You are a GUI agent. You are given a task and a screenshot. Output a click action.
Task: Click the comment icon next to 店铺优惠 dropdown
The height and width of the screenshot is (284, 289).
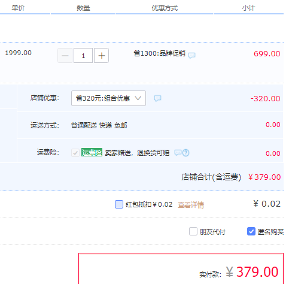[x=157, y=98]
